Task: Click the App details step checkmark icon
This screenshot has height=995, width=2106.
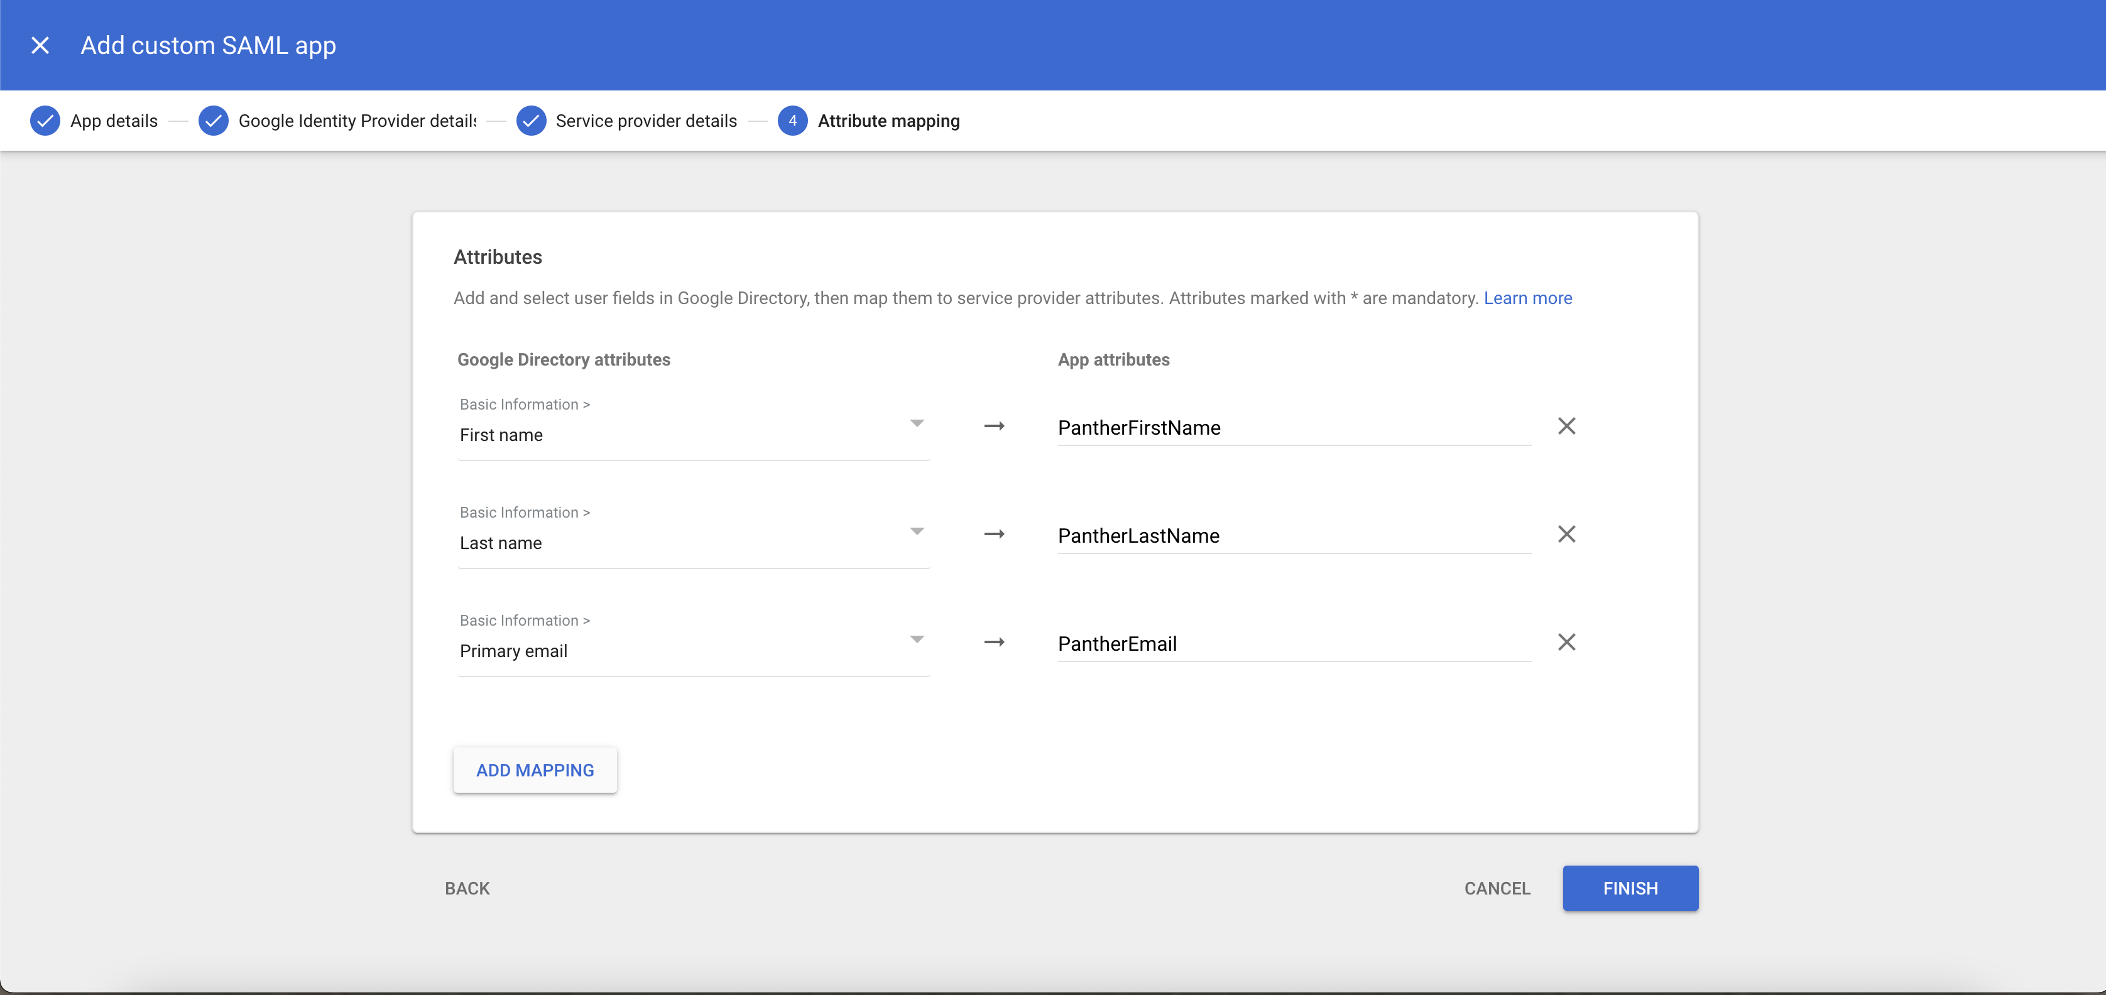Action: [x=45, y=121]
